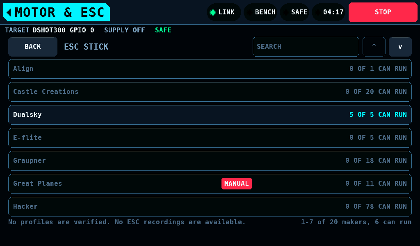Viewport: 420px width, 246px height.
Task: Open the Graupner maker row
Action: click(x=210, y=161)
